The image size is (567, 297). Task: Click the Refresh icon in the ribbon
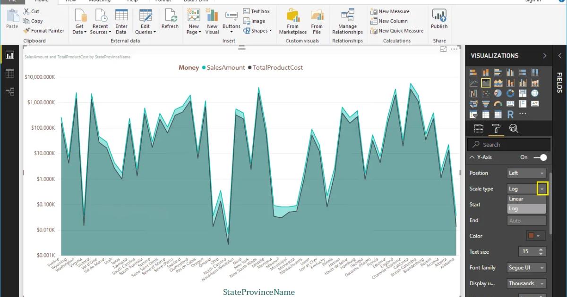coord(170,19)
